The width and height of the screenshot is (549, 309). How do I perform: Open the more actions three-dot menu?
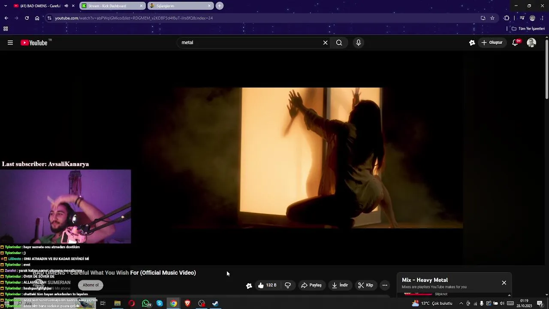(x=385, y=285)
